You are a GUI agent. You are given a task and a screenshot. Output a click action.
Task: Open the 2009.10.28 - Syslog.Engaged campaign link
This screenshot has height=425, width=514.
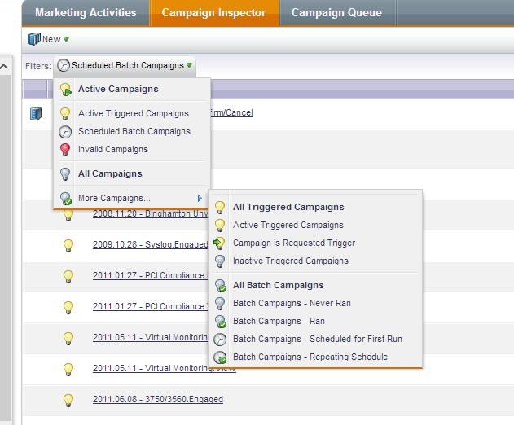(150, 244)
